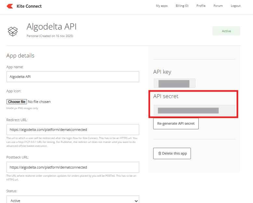Focus the App name text field
The image size is (253, 203).
[73, 77]
